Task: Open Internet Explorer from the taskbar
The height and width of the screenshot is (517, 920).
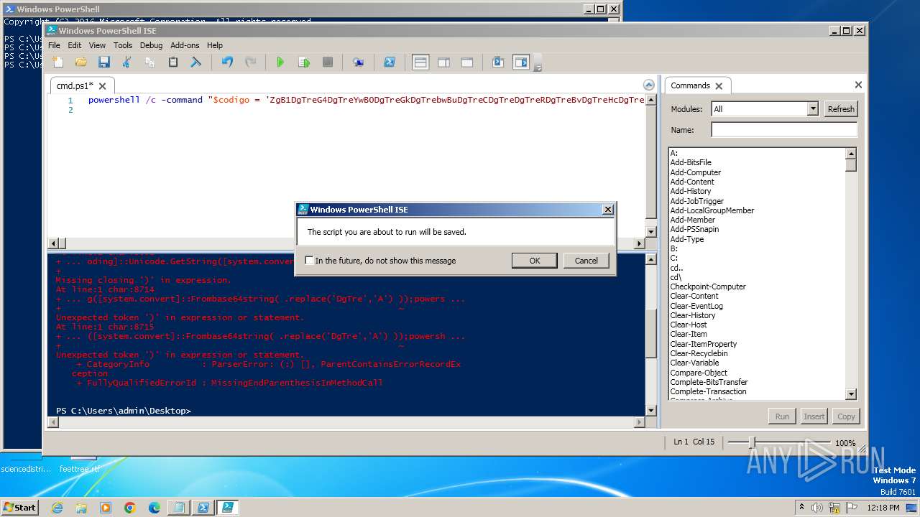Action: point(57,508)
